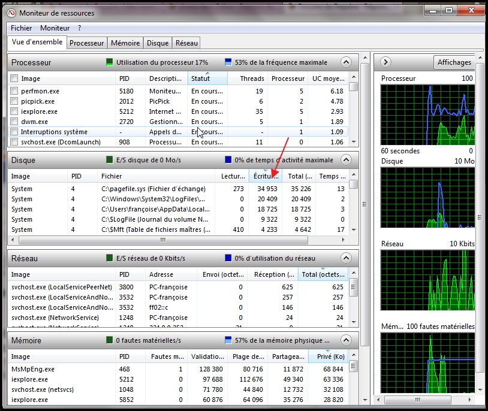Switch to the Mémoire tab
Image resolution: width=488 pixels, height=411 pixels.
(x=126, y=43)
